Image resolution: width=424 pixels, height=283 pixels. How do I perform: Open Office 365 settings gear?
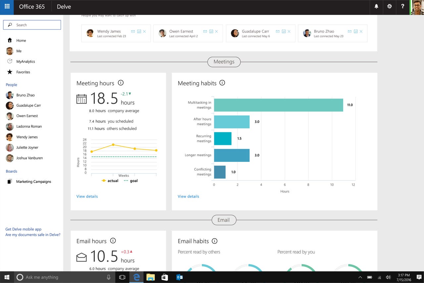(390, 7)
